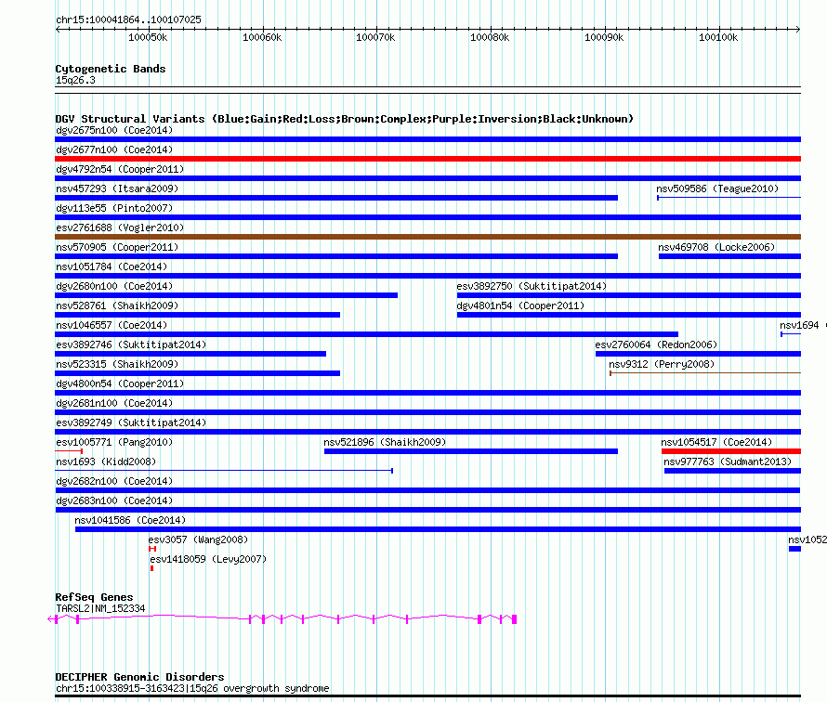Open nsv977763 (Sudmant2013) variant

[x=728, y=461]
